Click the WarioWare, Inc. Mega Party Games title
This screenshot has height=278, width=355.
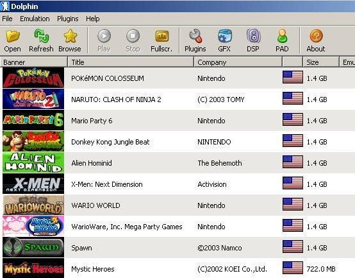(127, 227)
